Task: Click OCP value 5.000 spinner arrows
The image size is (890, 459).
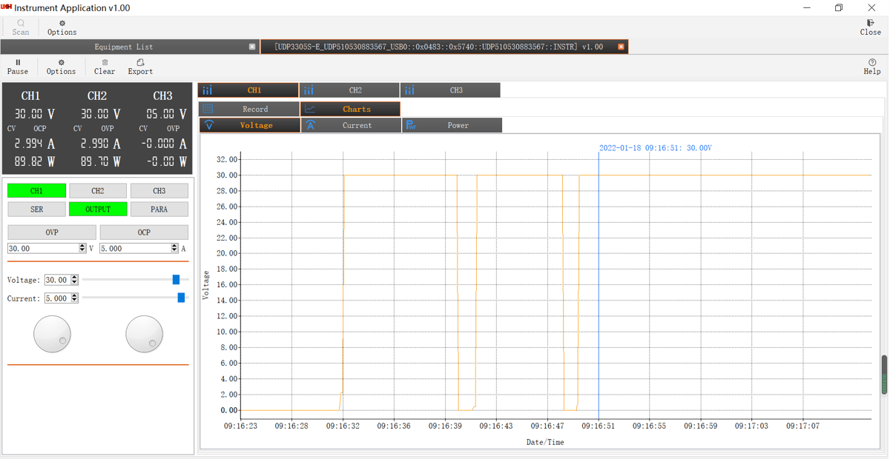Action: (174, 249)
